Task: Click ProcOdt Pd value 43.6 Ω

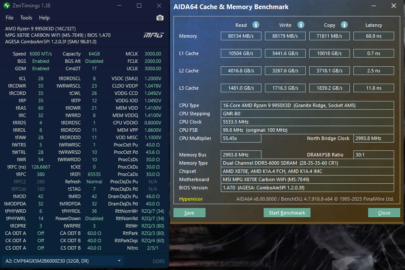Action: point(153,152)
